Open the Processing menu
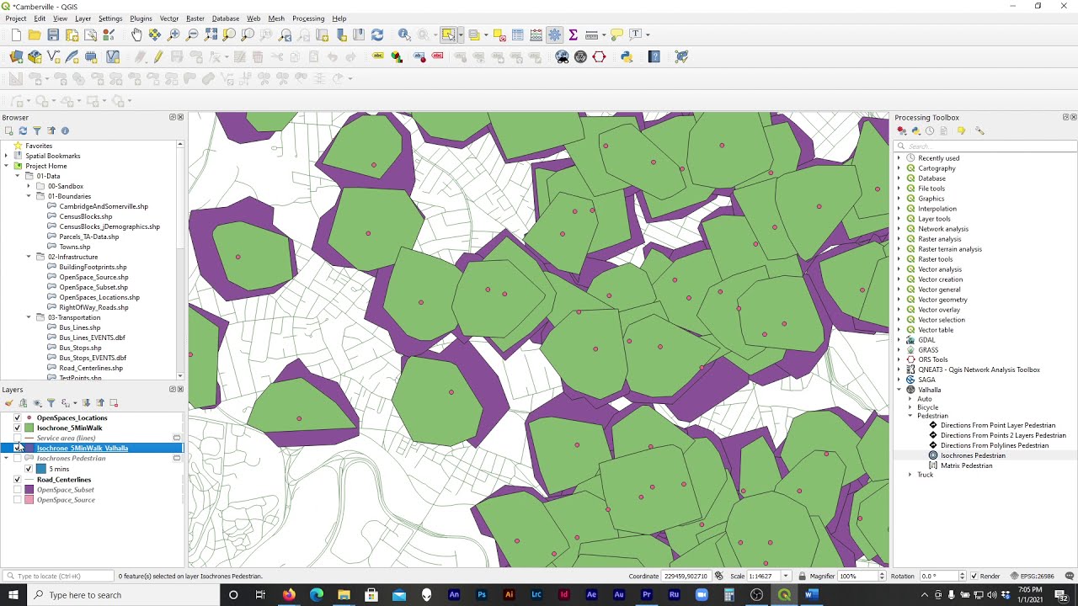The image size is (1078, 606). coord(308,19)
